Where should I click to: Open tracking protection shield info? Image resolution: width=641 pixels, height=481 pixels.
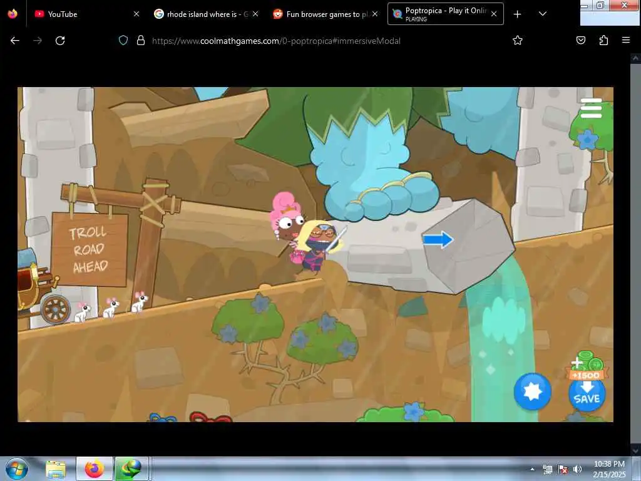(x=123, y=41)
